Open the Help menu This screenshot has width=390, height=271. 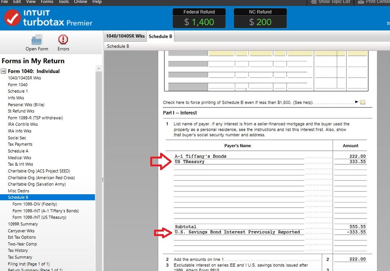click(97, 2)
